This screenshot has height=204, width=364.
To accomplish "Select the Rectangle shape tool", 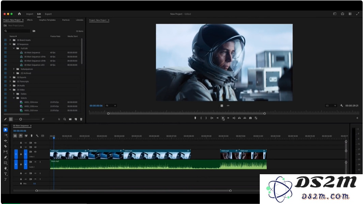I will (x=6, y=163).
